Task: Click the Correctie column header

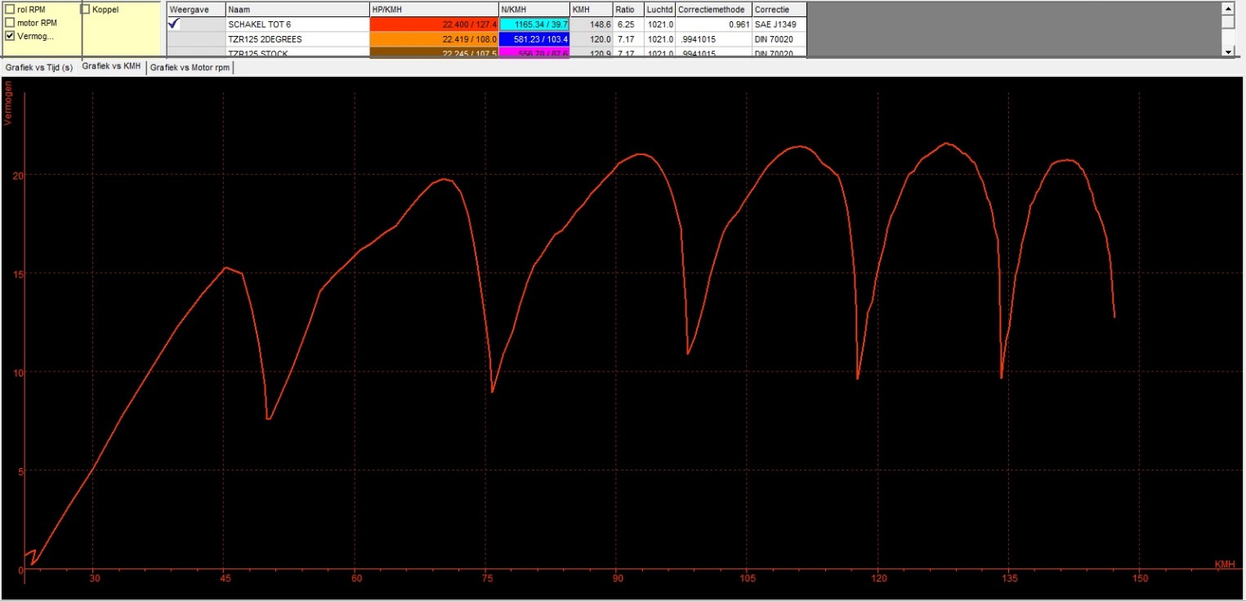Action: [779, 9]
